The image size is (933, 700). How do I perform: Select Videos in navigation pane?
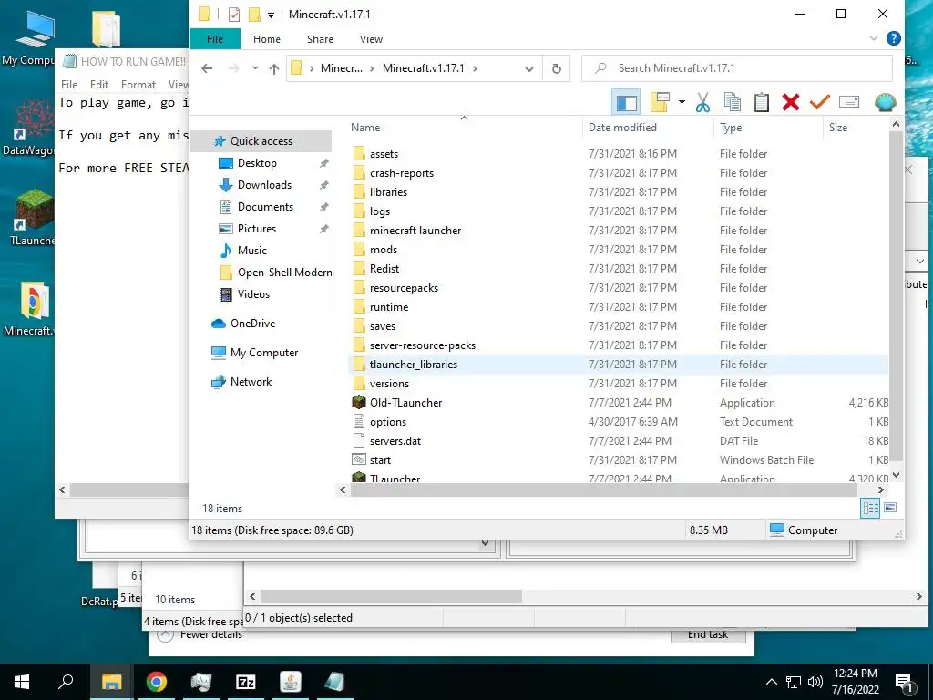pyautogui.click(x=253, y=294)
